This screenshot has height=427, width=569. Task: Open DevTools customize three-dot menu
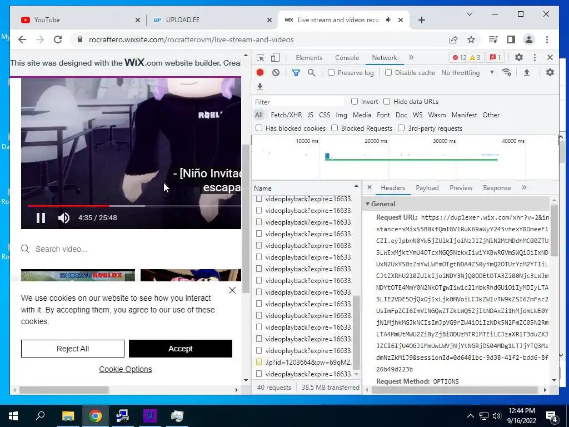pyautogui.click(x=535, y=57)
